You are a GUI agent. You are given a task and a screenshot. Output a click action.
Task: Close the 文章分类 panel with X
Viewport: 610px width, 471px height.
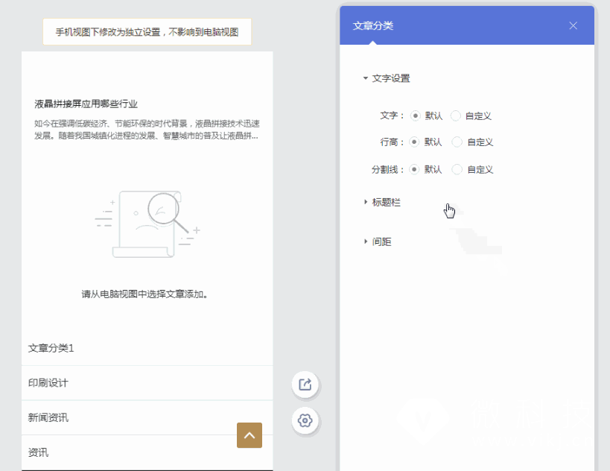point(573,25)
